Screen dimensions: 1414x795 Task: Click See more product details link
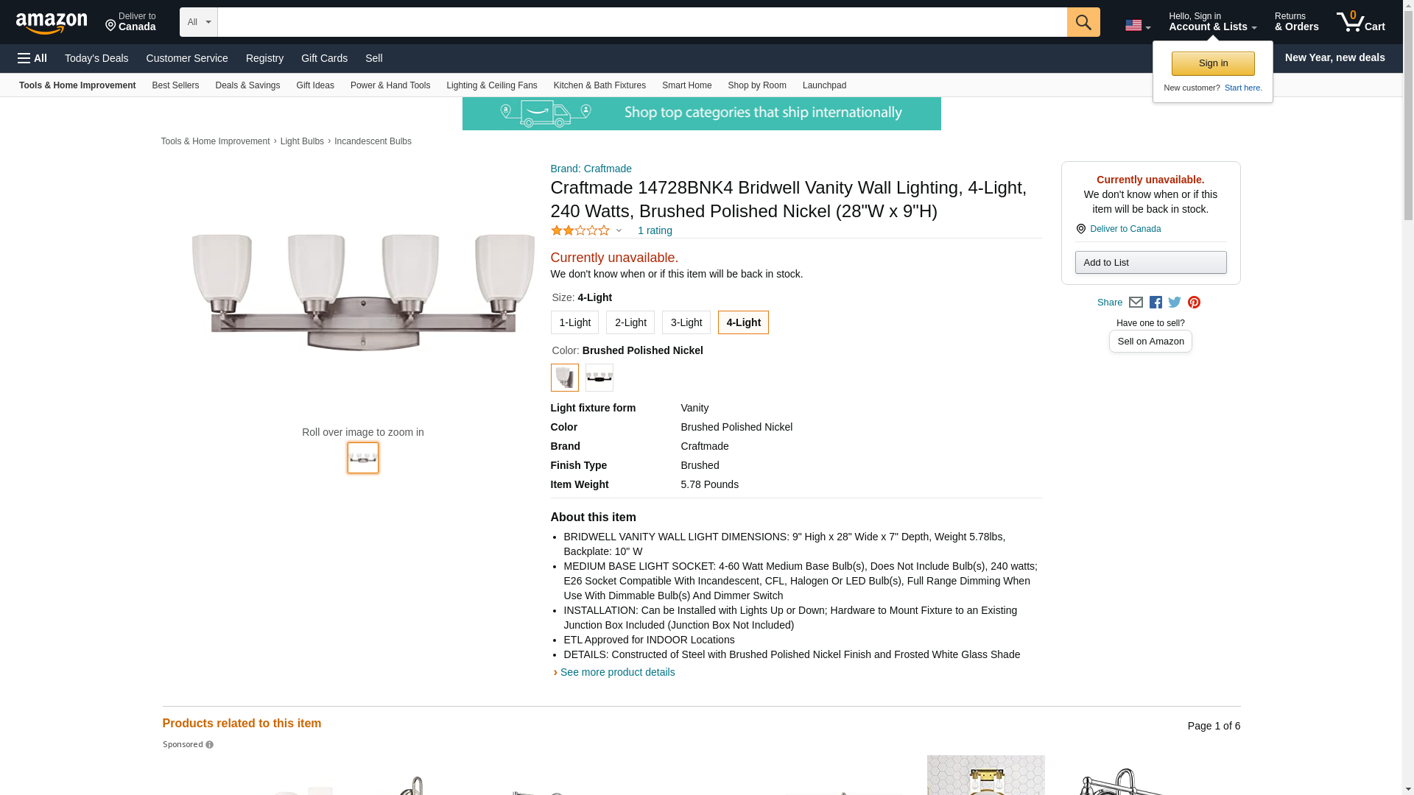[617, 672]
